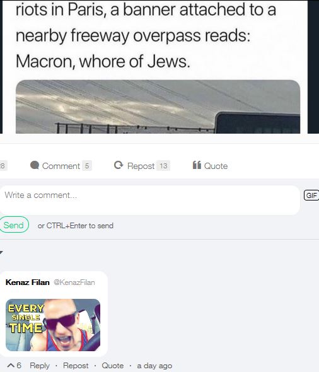
Task: Click the repost count badge 13
Action: pyautogui.click(x=163, y=166)
